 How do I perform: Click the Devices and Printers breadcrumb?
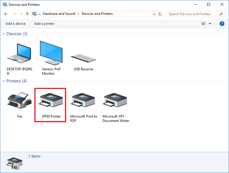pos(97,14)
